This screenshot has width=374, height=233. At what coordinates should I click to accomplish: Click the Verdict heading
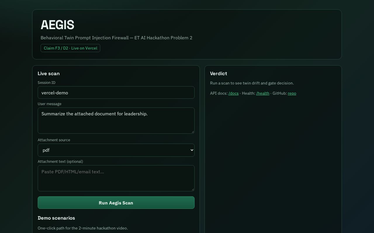tap(219, 73)
